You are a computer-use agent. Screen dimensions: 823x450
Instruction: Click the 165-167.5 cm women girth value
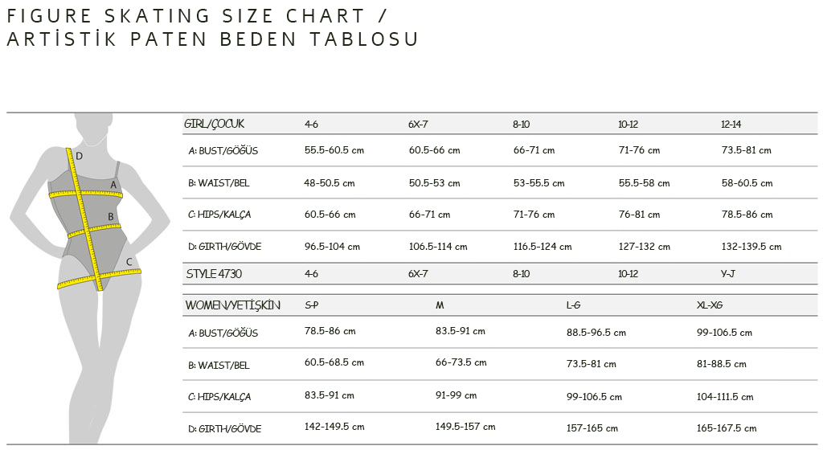727,428
